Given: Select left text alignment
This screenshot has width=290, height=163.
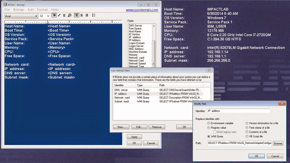Looking at the screenshot, I should [x=77, y=15].
